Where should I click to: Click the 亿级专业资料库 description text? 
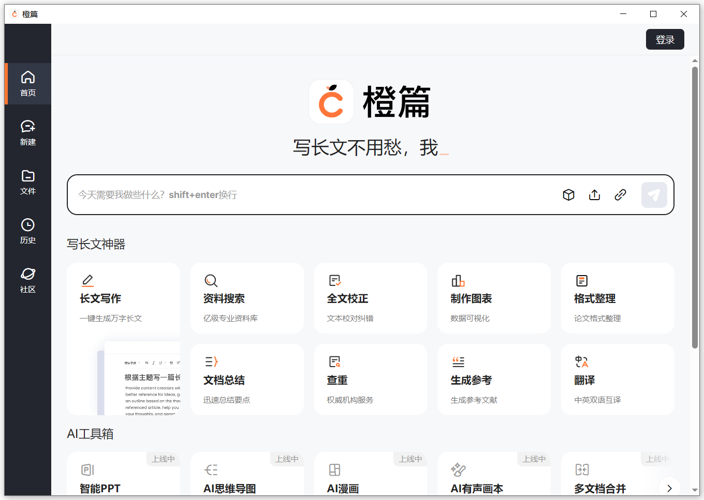click(230, 319)
